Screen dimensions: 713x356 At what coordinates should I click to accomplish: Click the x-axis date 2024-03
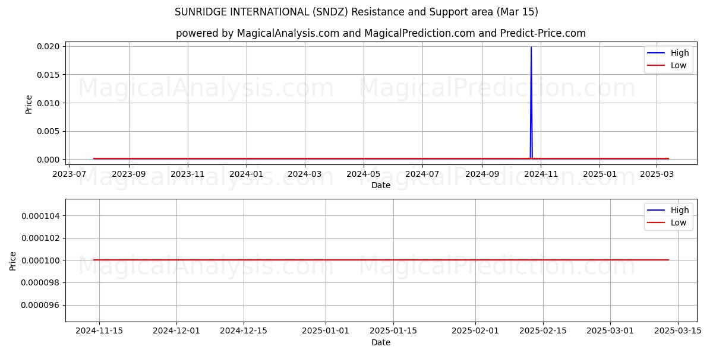(305, 174)
